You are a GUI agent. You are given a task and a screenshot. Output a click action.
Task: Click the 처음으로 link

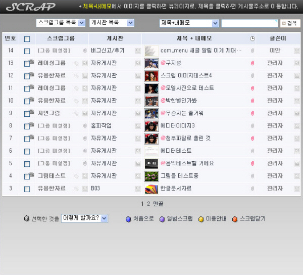click(x=143, y=219)
